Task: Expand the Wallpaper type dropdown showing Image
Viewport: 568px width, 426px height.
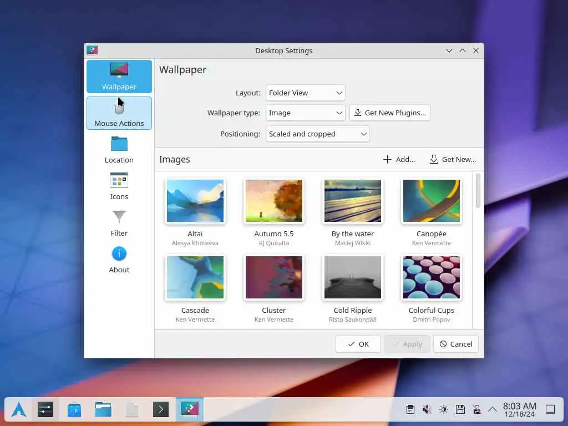Action: [x=306, y=113]
